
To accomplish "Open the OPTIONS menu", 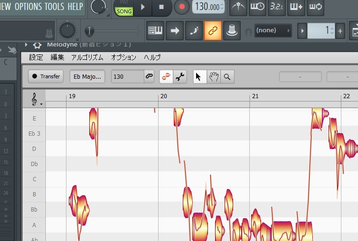I will [28, 6].
